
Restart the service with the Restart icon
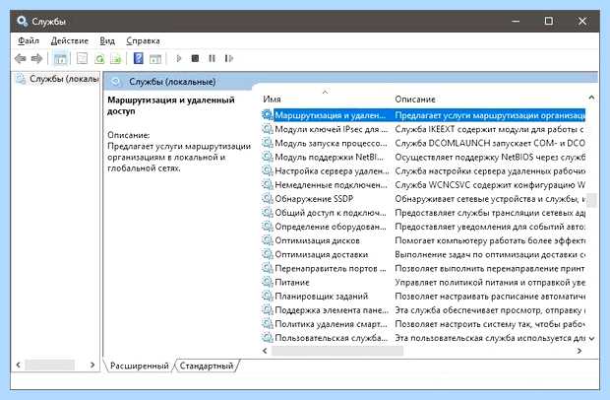point(228,58)
